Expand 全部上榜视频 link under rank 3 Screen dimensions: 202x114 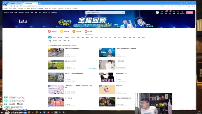pos(93,69)
